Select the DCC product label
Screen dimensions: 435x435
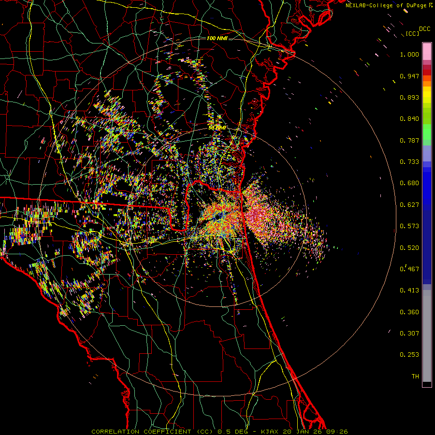point(424,29)
